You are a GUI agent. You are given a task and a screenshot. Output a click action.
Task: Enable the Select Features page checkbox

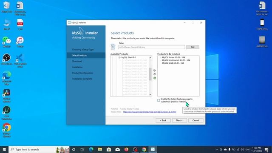coord(159,100)
